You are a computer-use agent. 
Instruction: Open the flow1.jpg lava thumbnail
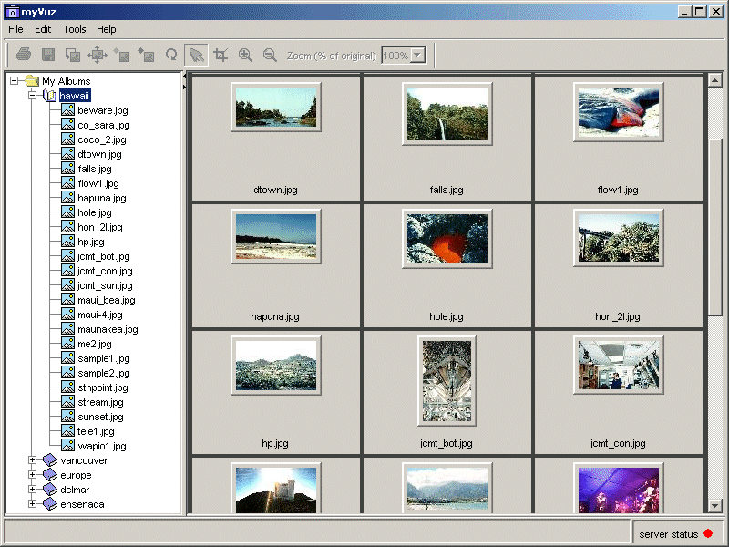coord(619,112)
